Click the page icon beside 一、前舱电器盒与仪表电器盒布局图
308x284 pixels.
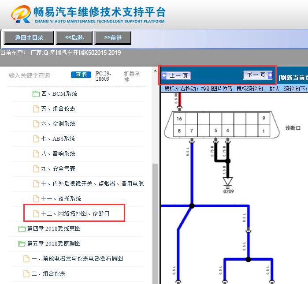click(x=26, y=259)
